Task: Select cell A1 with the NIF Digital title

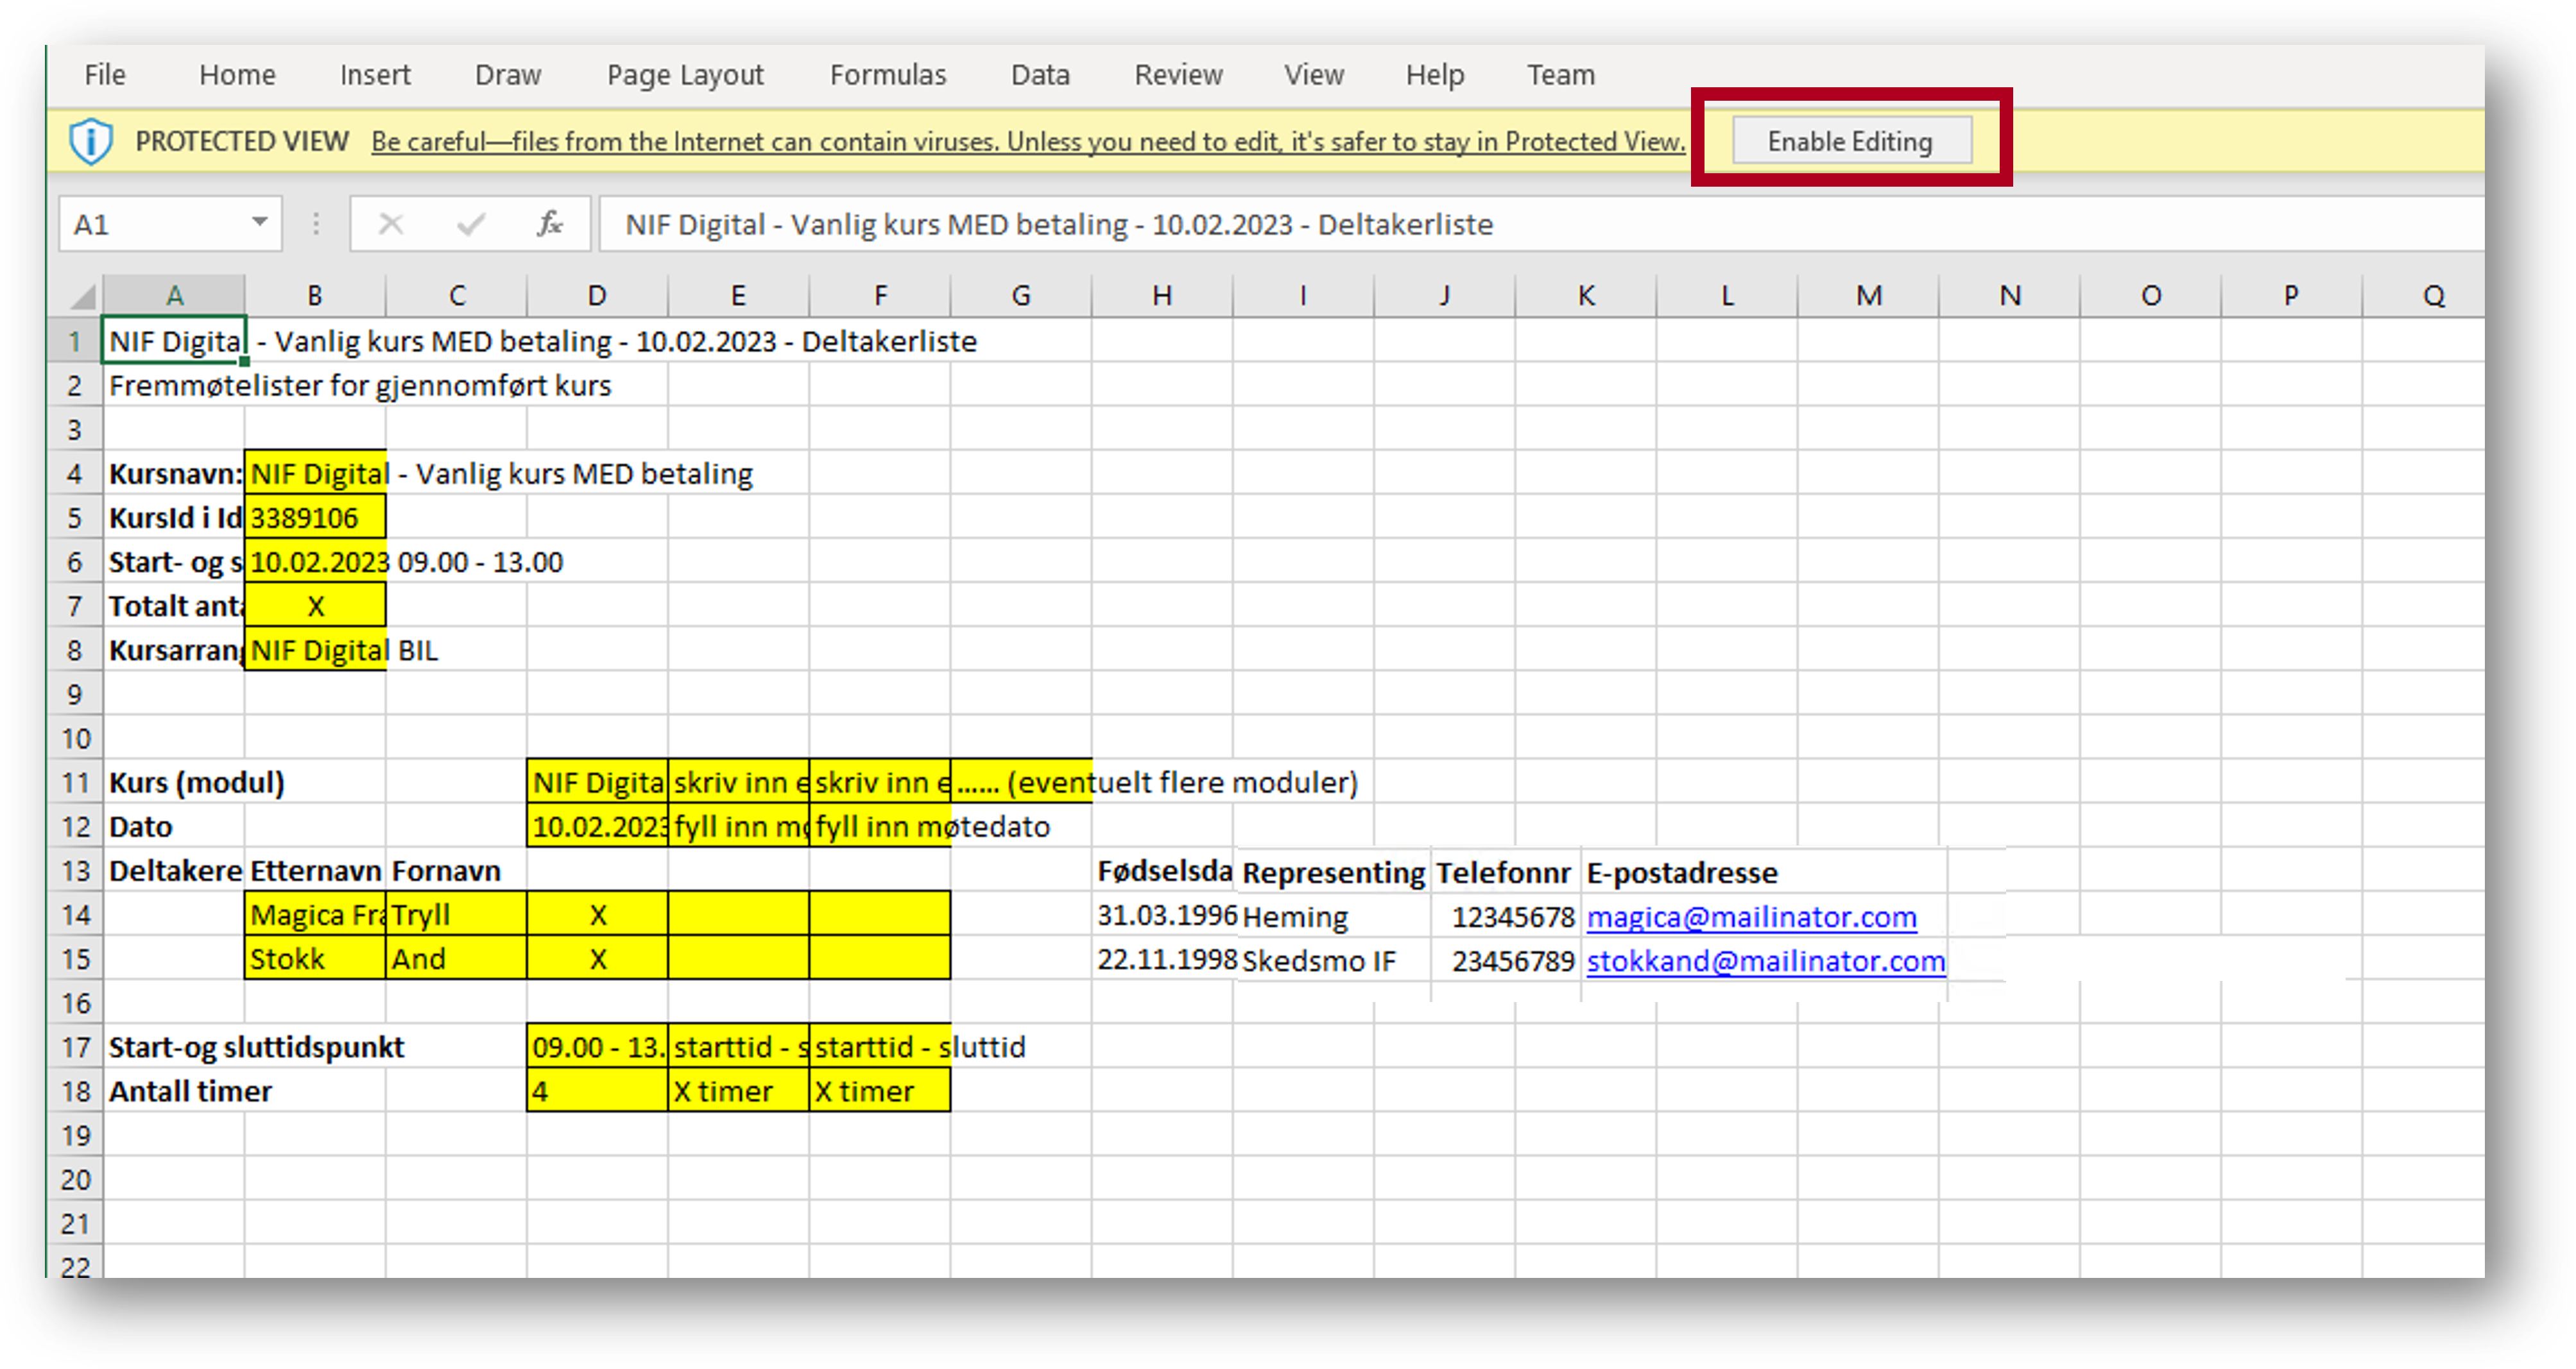Action: pos(174,341)
